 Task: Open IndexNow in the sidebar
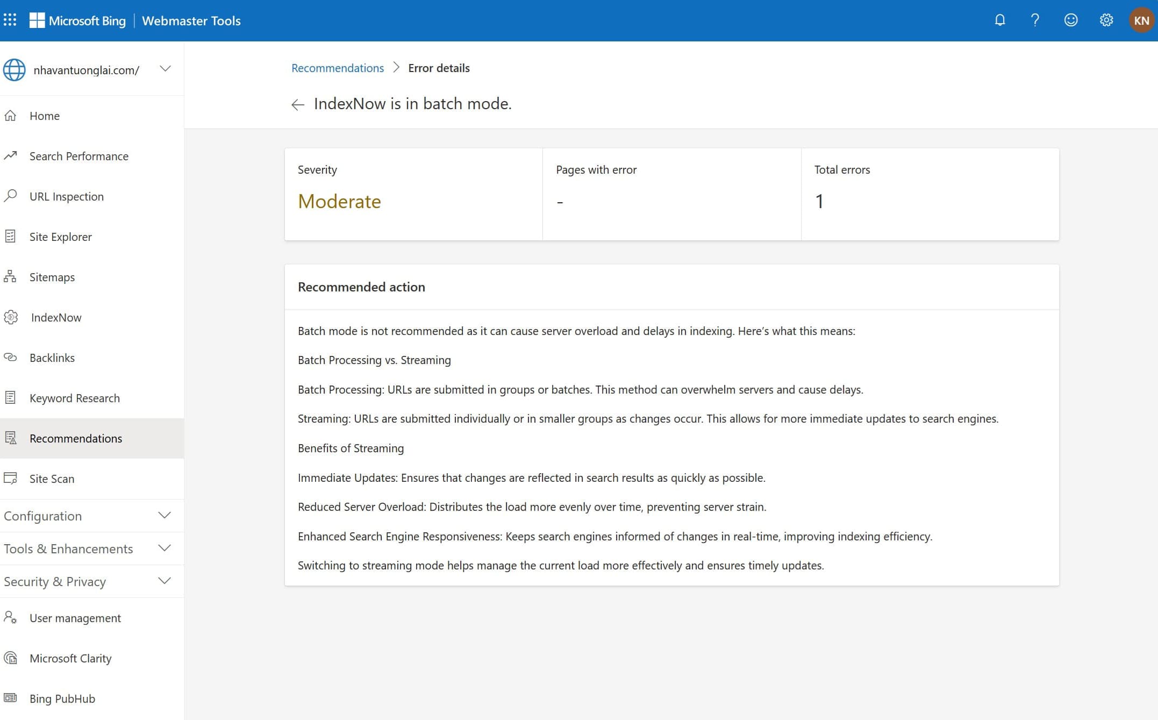(92, 317)
